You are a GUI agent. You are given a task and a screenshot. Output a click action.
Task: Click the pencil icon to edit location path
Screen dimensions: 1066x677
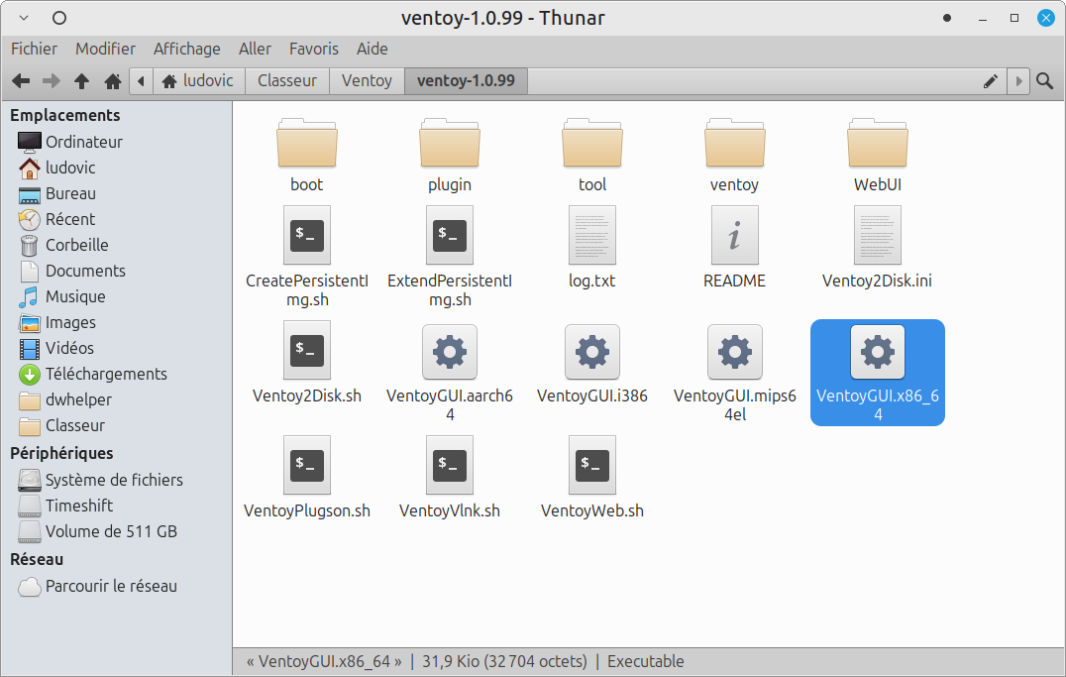991,81
